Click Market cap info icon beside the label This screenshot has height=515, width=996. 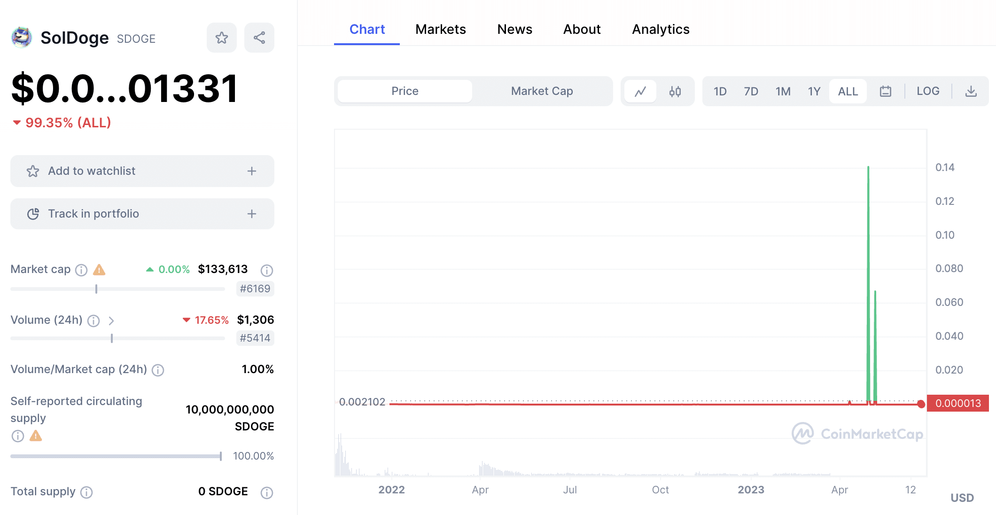pyautogui.click(x=81, y=270)
